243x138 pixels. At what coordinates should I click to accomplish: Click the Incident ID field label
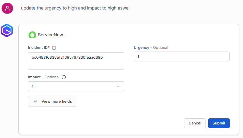coord(39,48)
